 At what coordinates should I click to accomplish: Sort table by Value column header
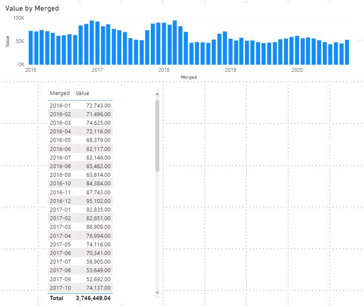pos(82,93)
